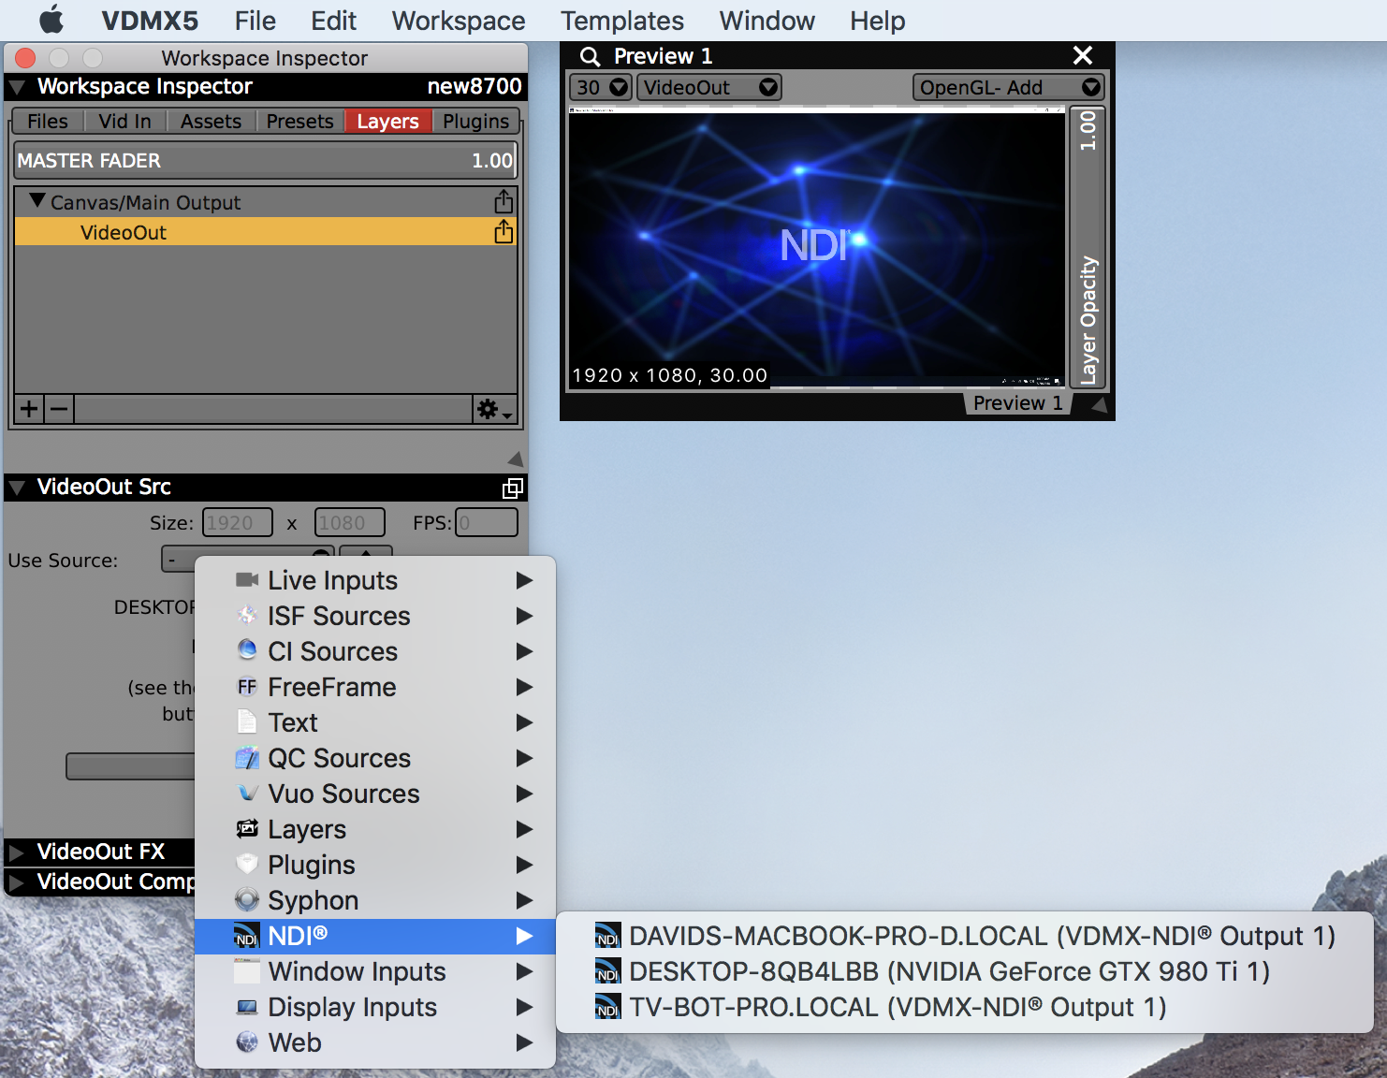1387x1078 pixels.
Task: Open the ISF Sources submenu
Action: (375, 616)
